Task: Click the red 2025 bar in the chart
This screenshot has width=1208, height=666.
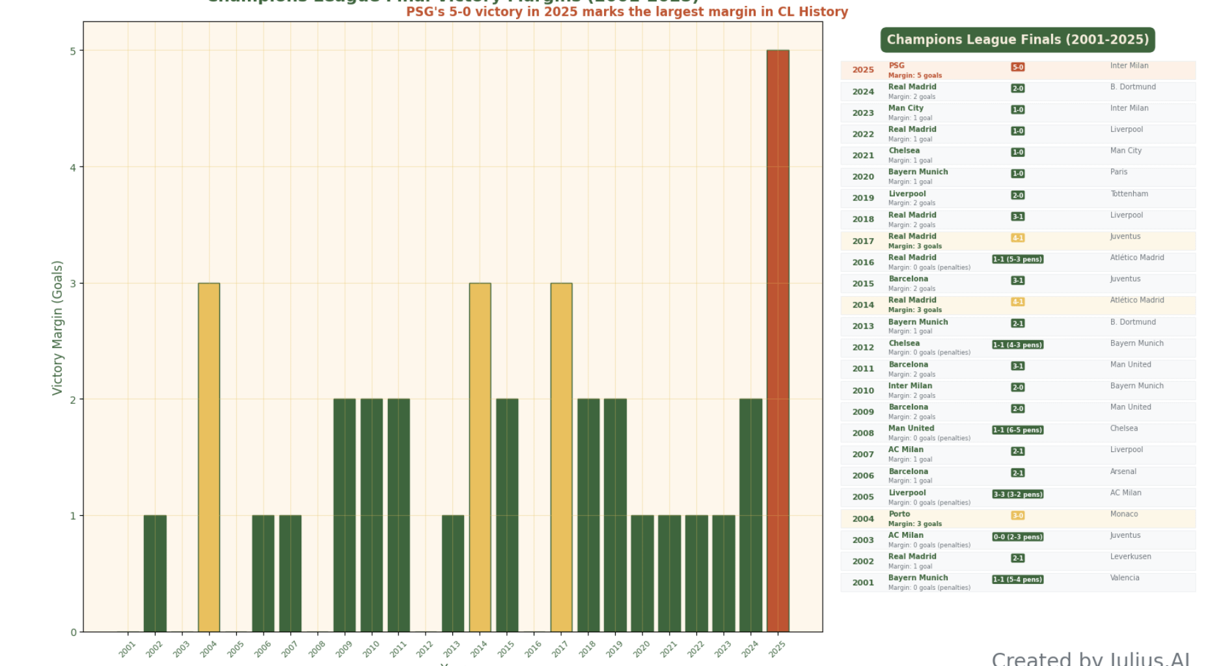Action: pos(777,340)
